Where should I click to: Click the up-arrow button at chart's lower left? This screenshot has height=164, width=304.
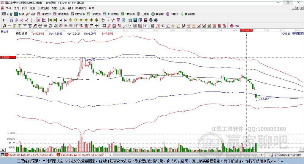coord(3,150)
